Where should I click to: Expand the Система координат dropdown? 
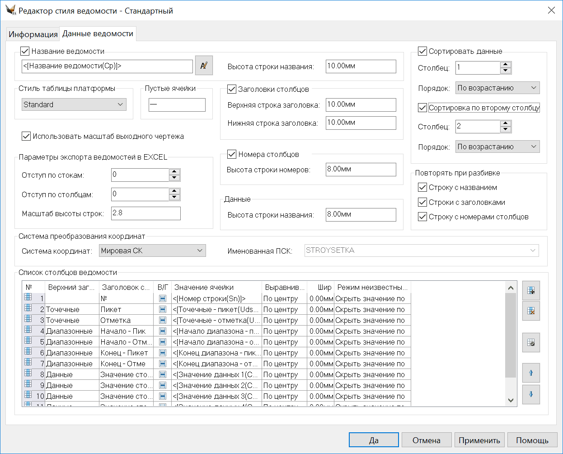(x=152, y=251)
